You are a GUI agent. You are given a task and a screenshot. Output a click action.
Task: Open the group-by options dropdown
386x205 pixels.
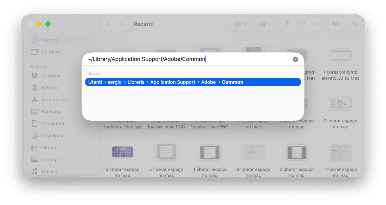click(265, 24)
